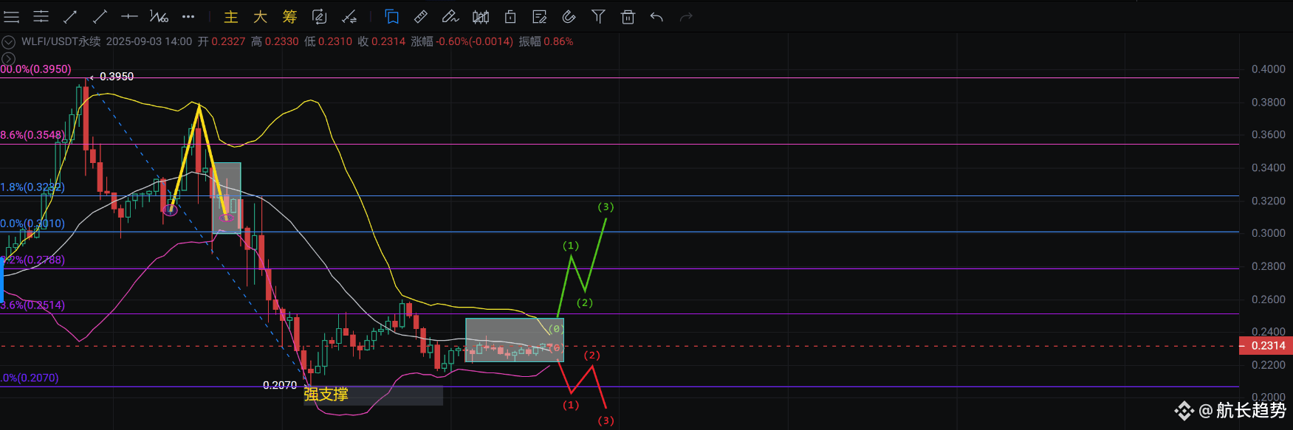Select the ray line drawing tool
The image size is (1293, 430).
pyautogui.click(x=100, y=16)
